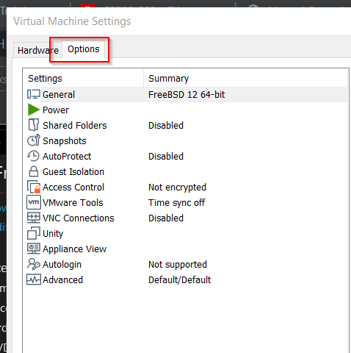Viewport: 351px width, 353px height.
Task: Click the VNC Connections icon
Action: 34,218
